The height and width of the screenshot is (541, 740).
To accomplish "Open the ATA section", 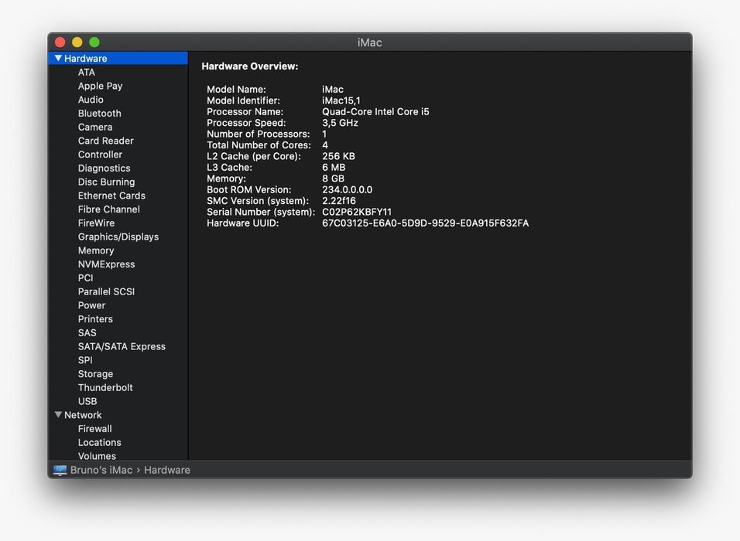I will [x=87, y=72].
